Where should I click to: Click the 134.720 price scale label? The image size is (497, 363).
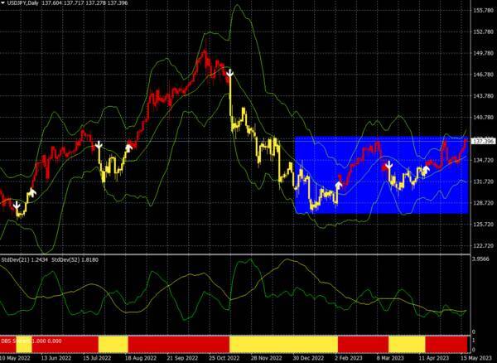(x=483, y=160)
